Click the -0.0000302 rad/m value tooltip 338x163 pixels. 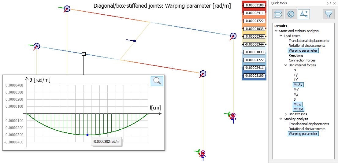tap(106, 142)
